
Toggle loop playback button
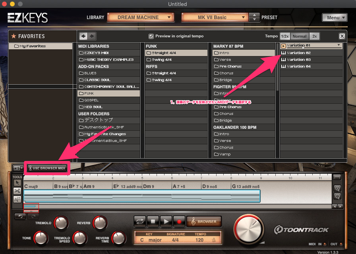(x=140, y=221)
